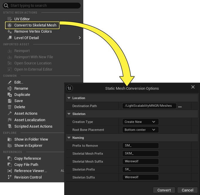
Task: Click the Reference Viewer icon
Action: pyautogui.click(x=10, y=171)
